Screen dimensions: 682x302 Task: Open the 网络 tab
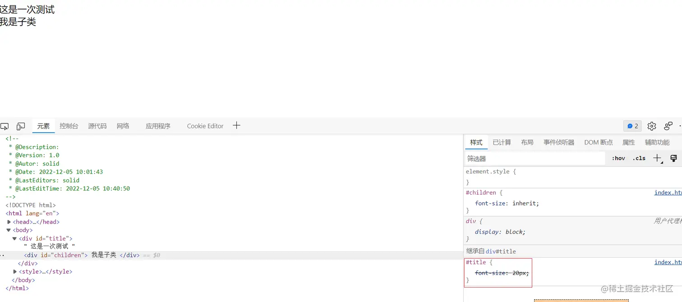tap(123, 126)
